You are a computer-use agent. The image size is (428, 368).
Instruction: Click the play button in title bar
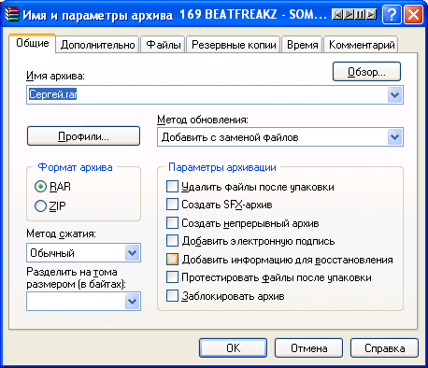[349, 15]
